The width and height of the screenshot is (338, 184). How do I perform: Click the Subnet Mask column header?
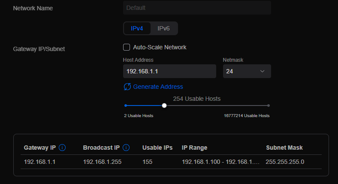click(284, 148)
